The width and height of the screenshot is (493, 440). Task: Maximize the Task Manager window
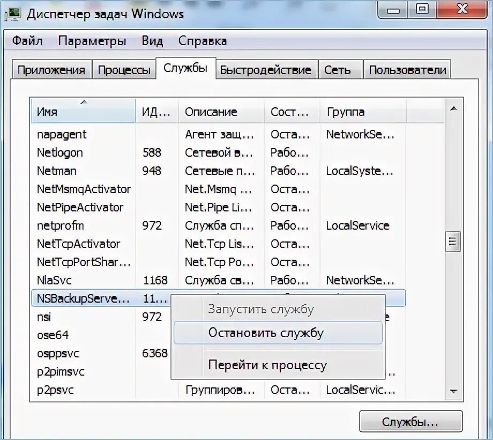pyautogui.click(x=422, y=10)
